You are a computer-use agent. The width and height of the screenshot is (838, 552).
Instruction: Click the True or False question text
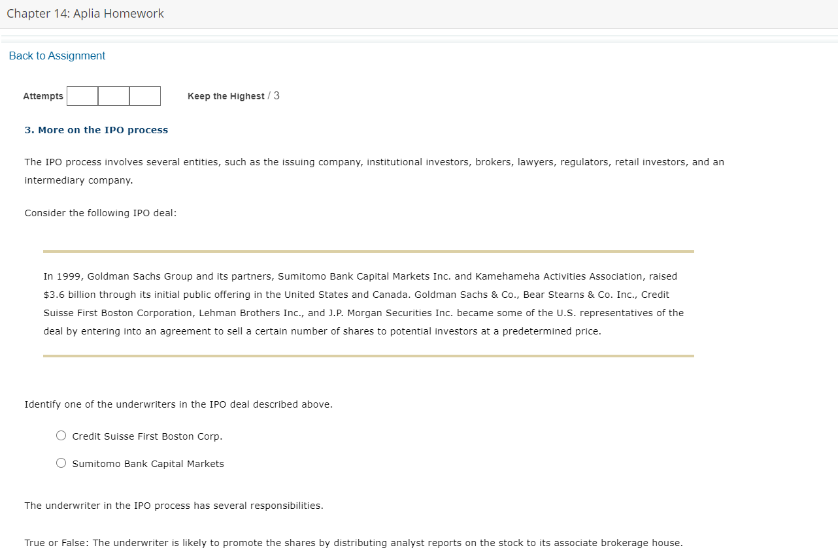(354, 542)
